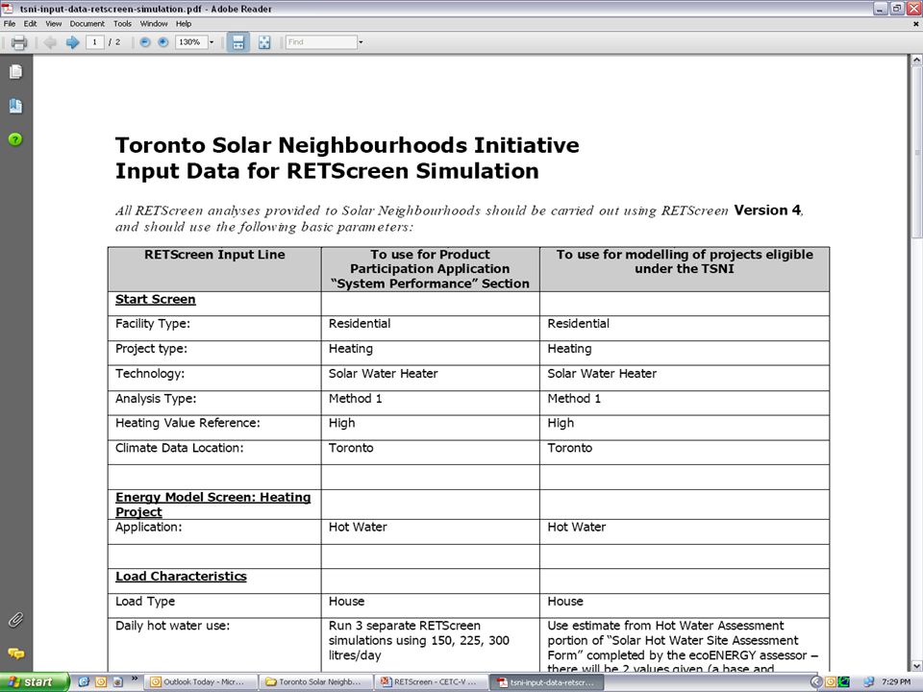Open the Window menu
Screen dimensions: 923x692
(x=154, y=24)
